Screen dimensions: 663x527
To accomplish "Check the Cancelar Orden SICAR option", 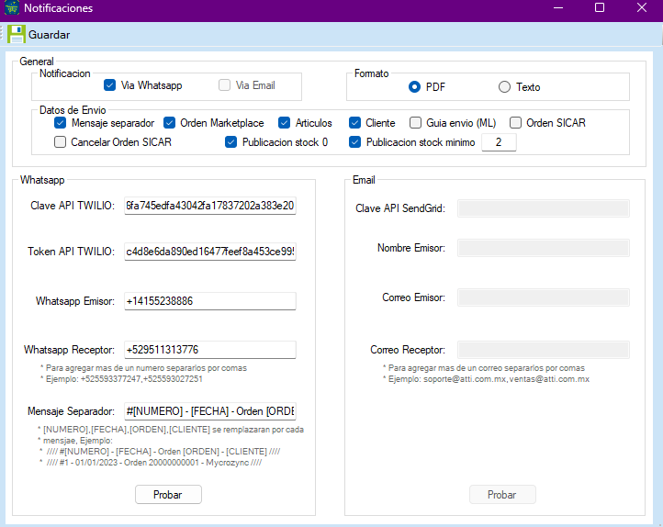I will tap(61, 142).
